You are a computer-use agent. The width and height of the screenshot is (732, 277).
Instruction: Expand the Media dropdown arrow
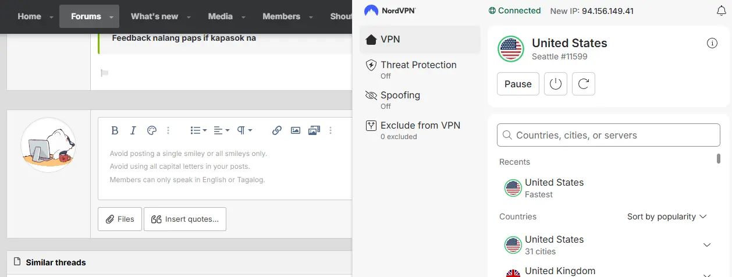[244, 17]
